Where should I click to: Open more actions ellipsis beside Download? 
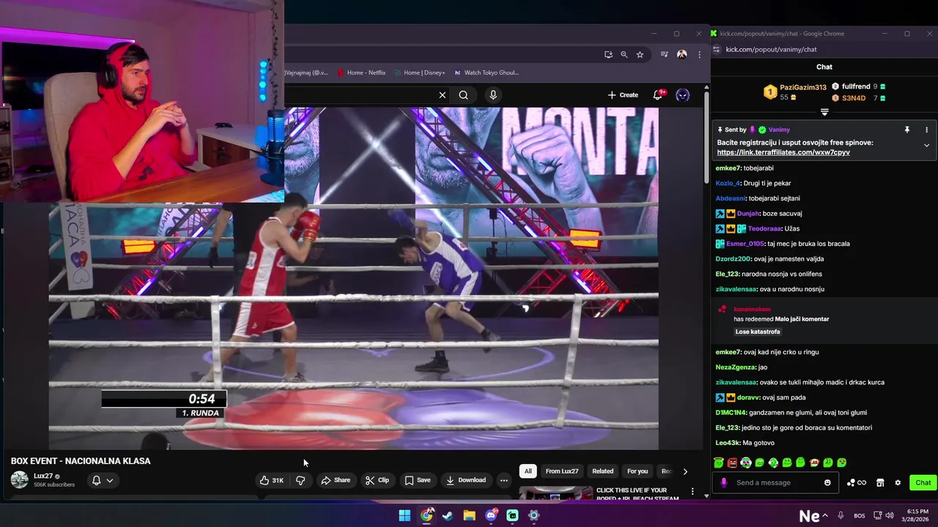[x=503, y=480]
